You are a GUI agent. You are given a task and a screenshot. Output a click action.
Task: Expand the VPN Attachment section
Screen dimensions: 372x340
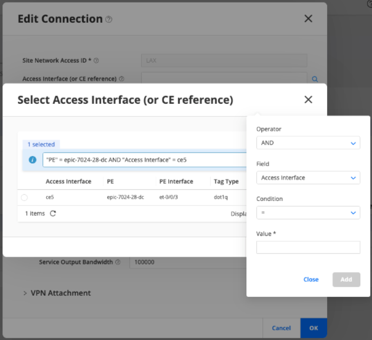[26, 293]
